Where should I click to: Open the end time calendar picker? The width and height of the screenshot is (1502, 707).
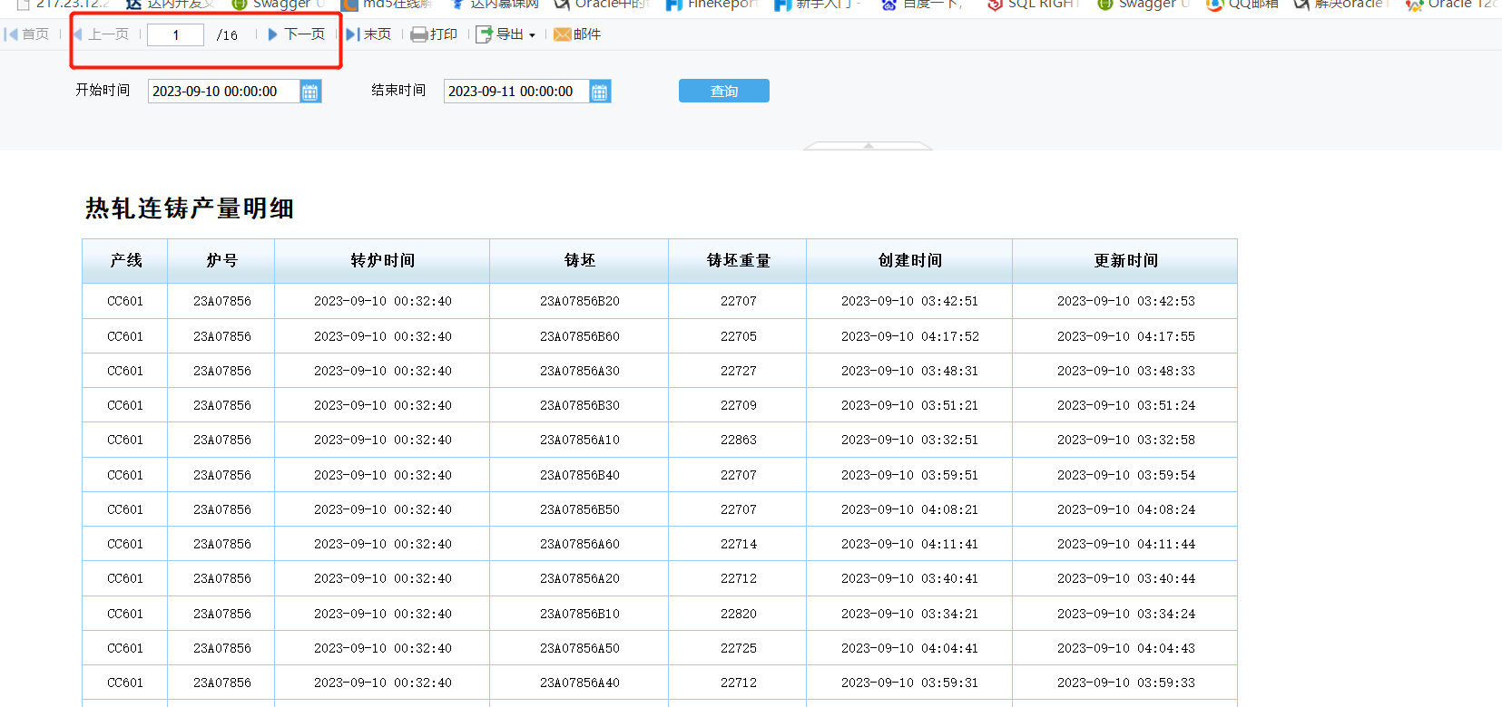coord(600,92)
